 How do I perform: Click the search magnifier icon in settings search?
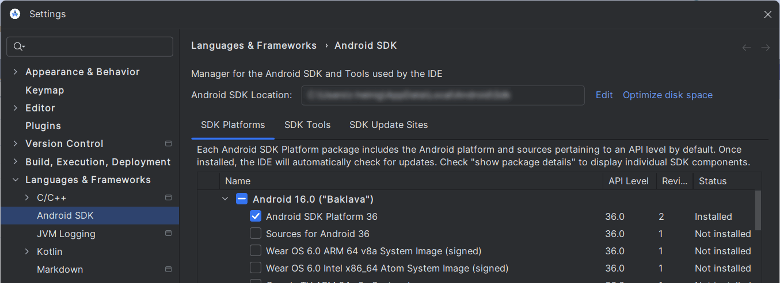pyautogui.click(x=19, y=46)
